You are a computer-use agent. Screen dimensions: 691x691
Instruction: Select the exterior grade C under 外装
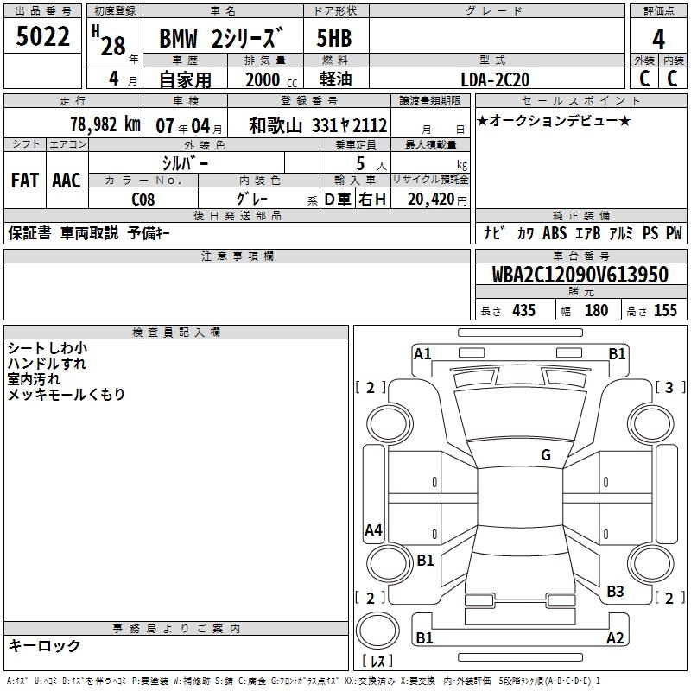pos(643,78)
